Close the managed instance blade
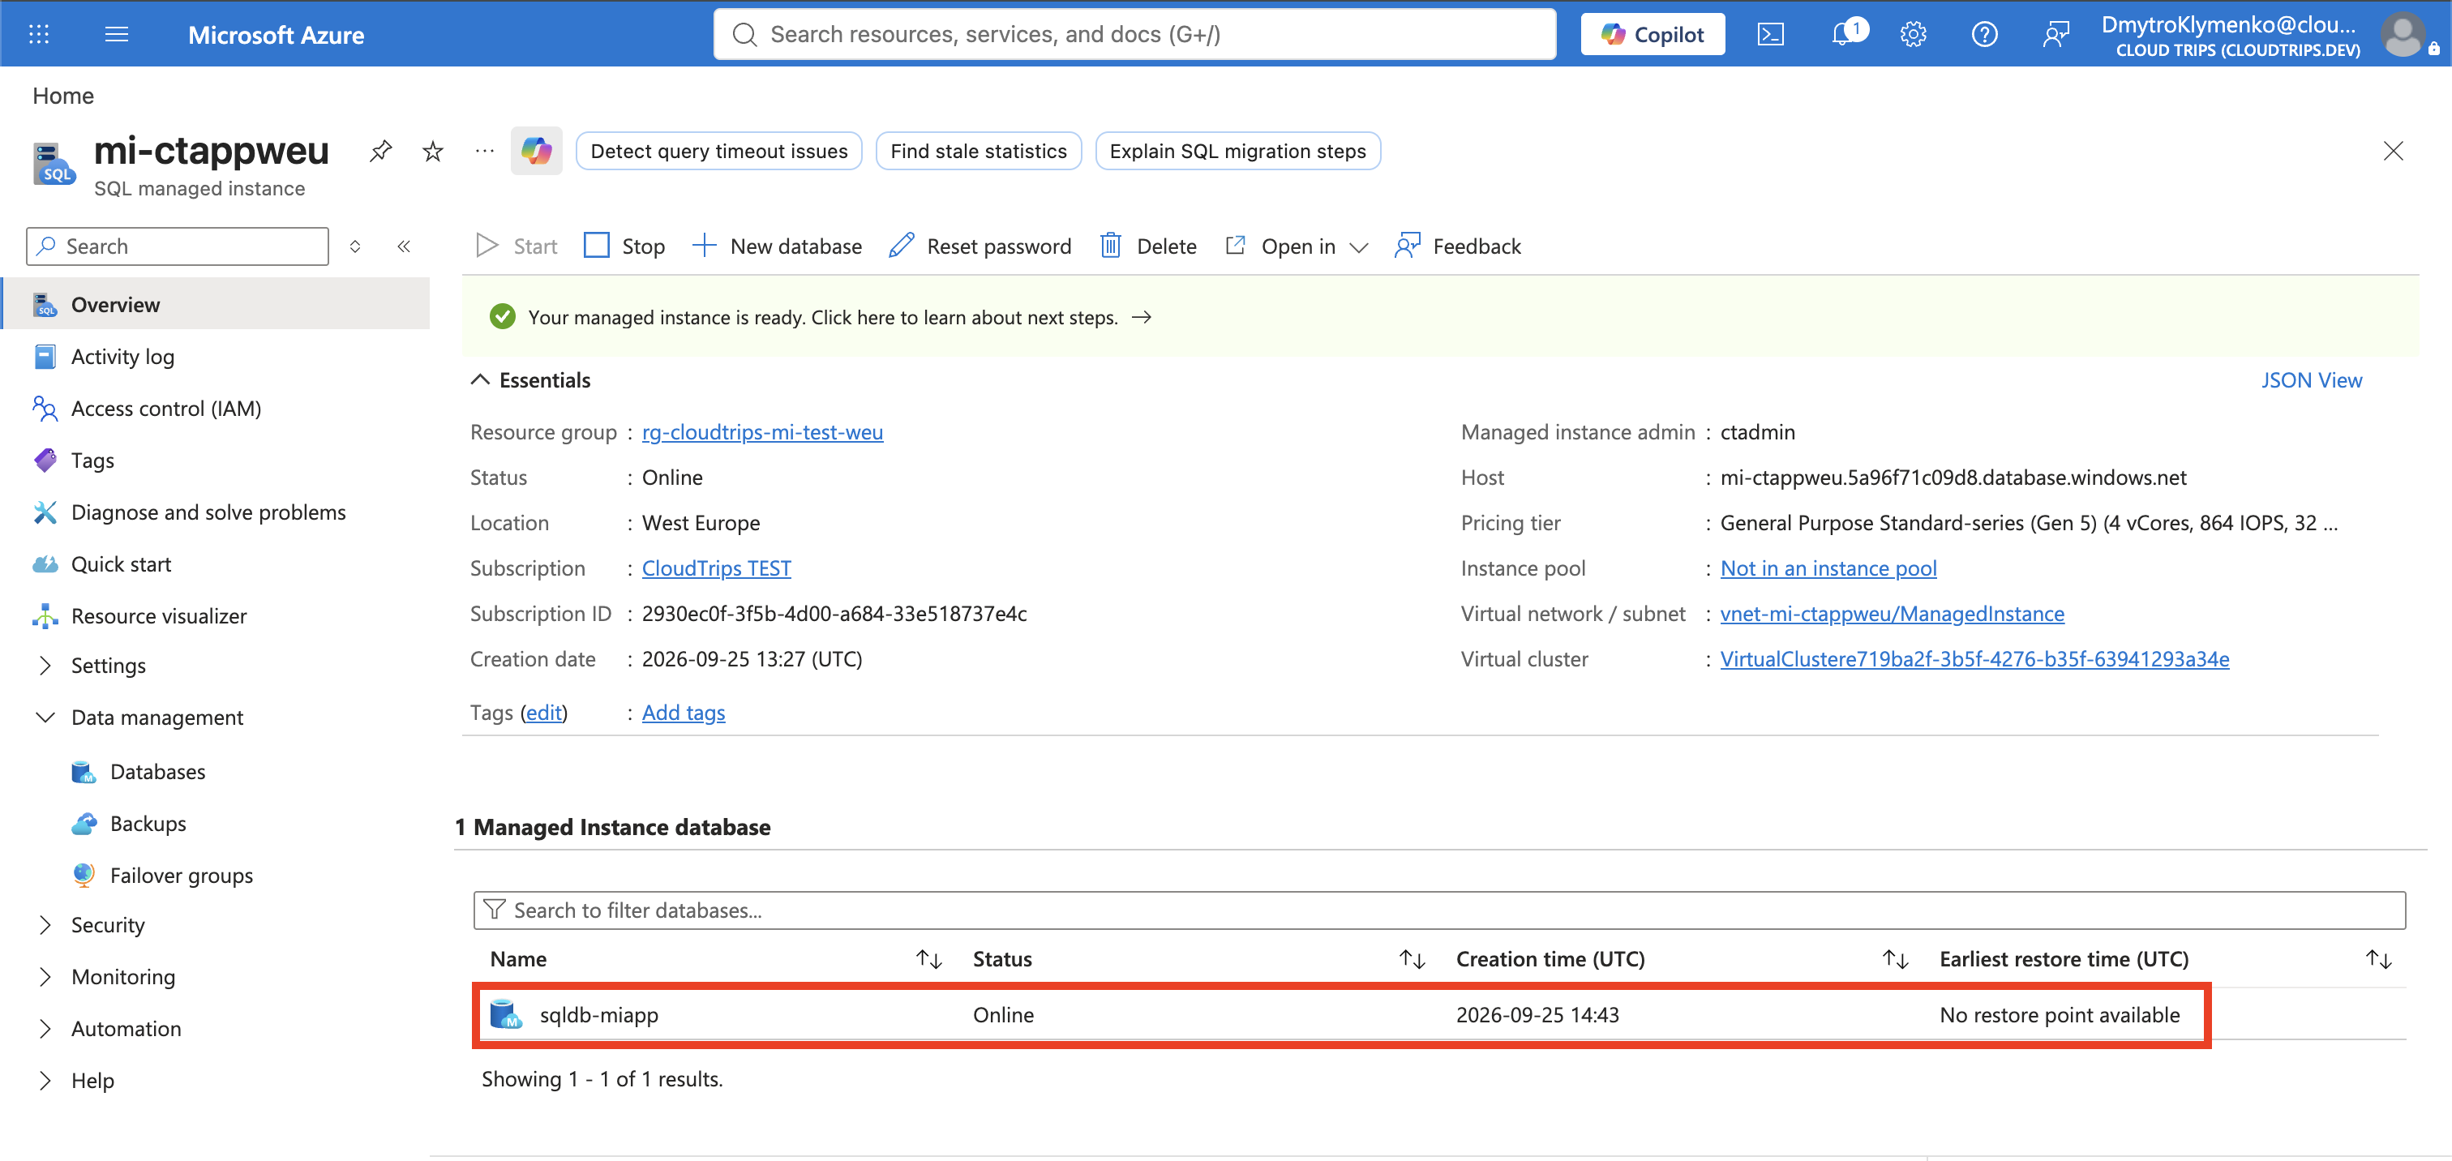Viewport: 2452px width, 1161px height. (2393, 150)
